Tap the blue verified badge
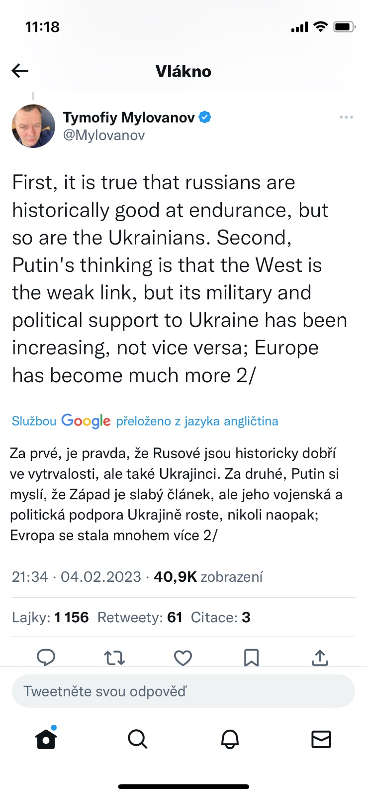The height and width of the screenshot is (797, 367). coord(205,118)
